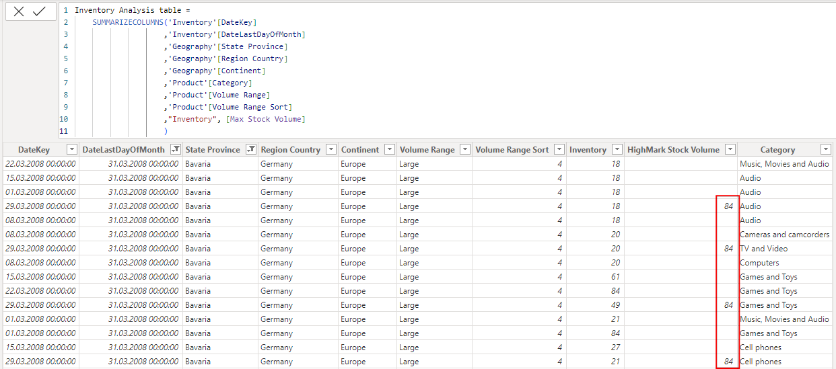836x369 pixels.
Task: Expand the Region Country column dropdown
Action: (x=330, y=149)
